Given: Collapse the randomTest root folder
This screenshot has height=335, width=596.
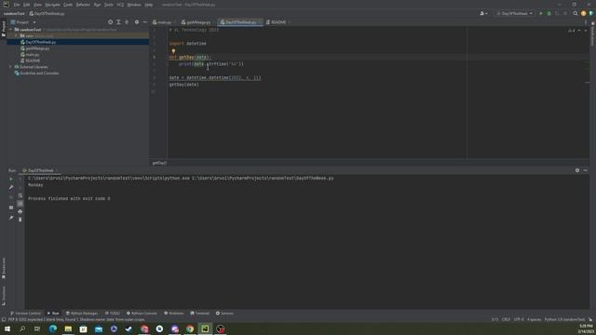Looking at the screenshot, I should coord(11,29).
